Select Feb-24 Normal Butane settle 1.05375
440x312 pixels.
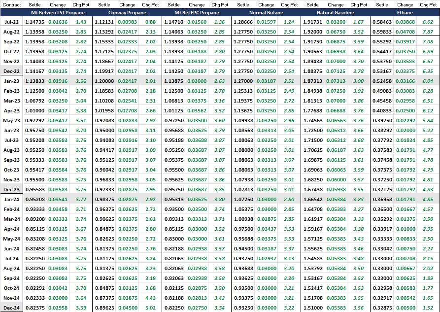[243, 209]
